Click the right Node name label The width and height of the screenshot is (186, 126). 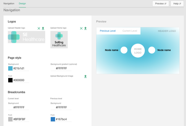[x=164, y=50]
